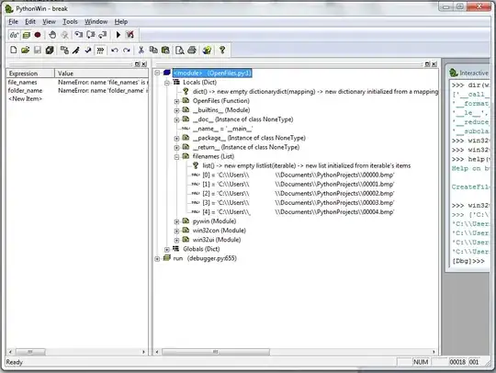Float the Watch pane using its dock button
This screenshot has width=496, height=373.
(x=137, y=64)
